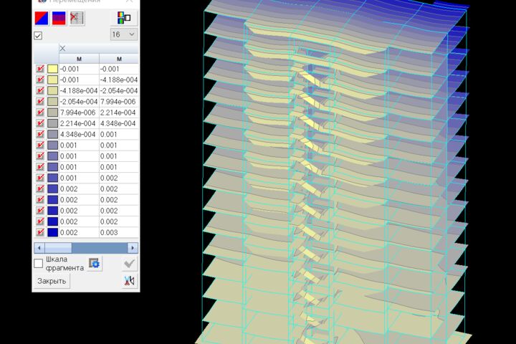The image size is (516, 344).
Task: Click the scale list scrollbar left arrow
Action: pos(39,248)
